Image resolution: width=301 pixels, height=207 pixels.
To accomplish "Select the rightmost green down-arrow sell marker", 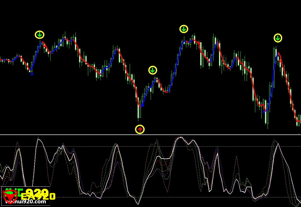I will pos(278,38).
